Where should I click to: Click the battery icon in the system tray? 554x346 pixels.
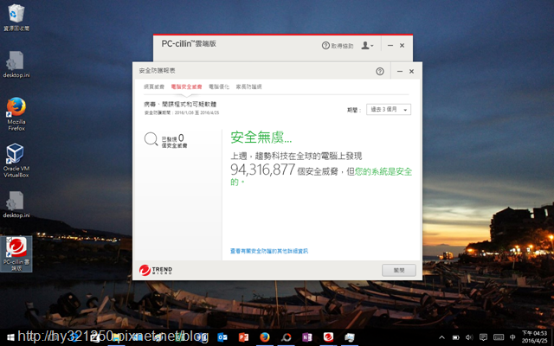[x=456, y=337]
